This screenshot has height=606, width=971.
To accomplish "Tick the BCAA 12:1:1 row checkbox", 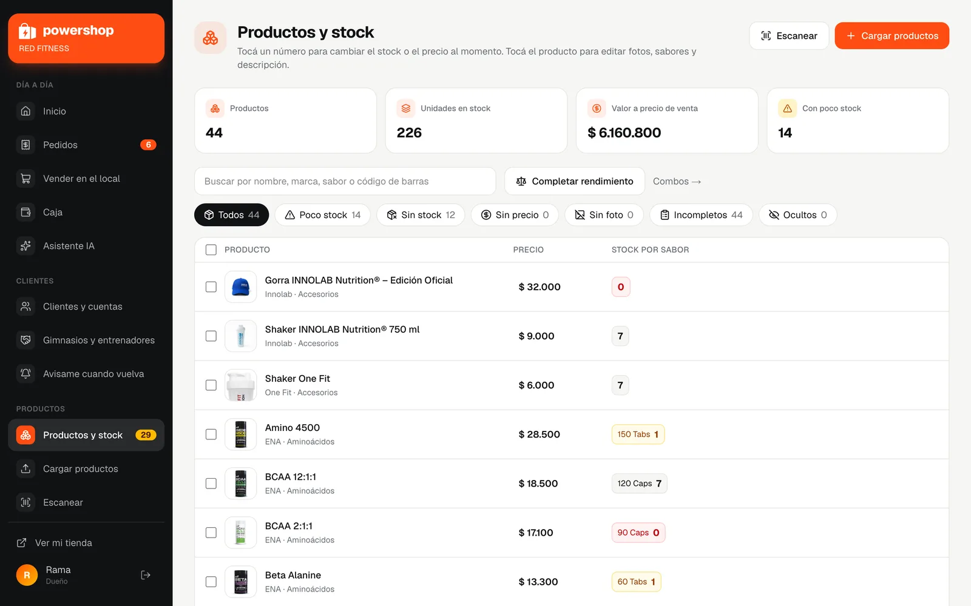I will coord(211,483).
